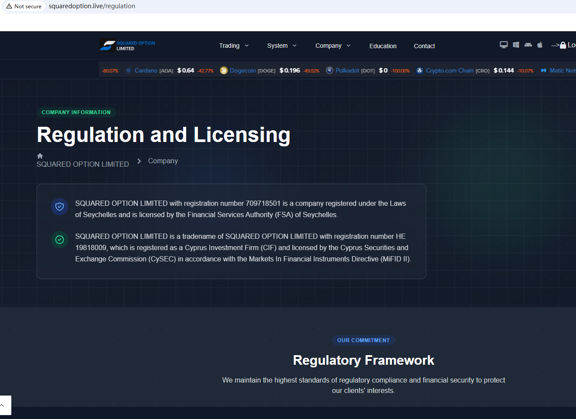Click the Crypto.com Chain ticker link
Image resolution: width=576 pixels, height=419 pixels.
pos(449,70)
